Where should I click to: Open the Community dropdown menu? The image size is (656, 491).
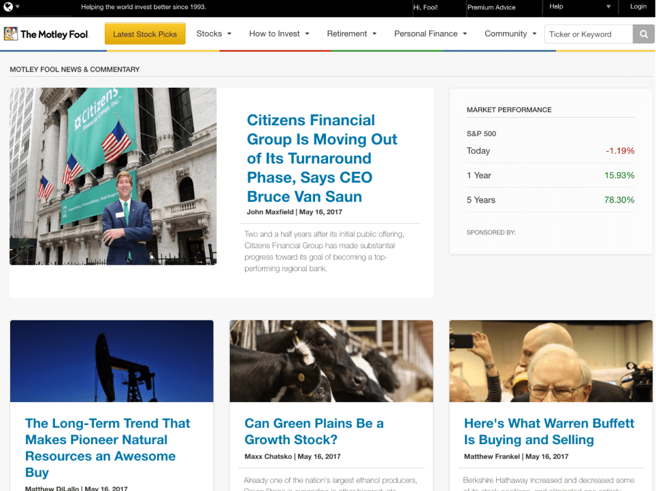click(510, 34)
